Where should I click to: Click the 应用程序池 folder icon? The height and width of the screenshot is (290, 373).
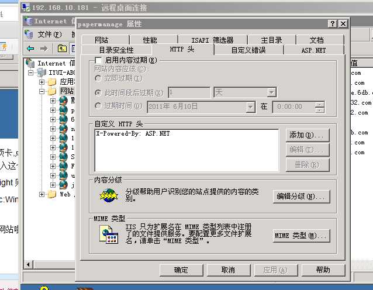click(52, 82)
